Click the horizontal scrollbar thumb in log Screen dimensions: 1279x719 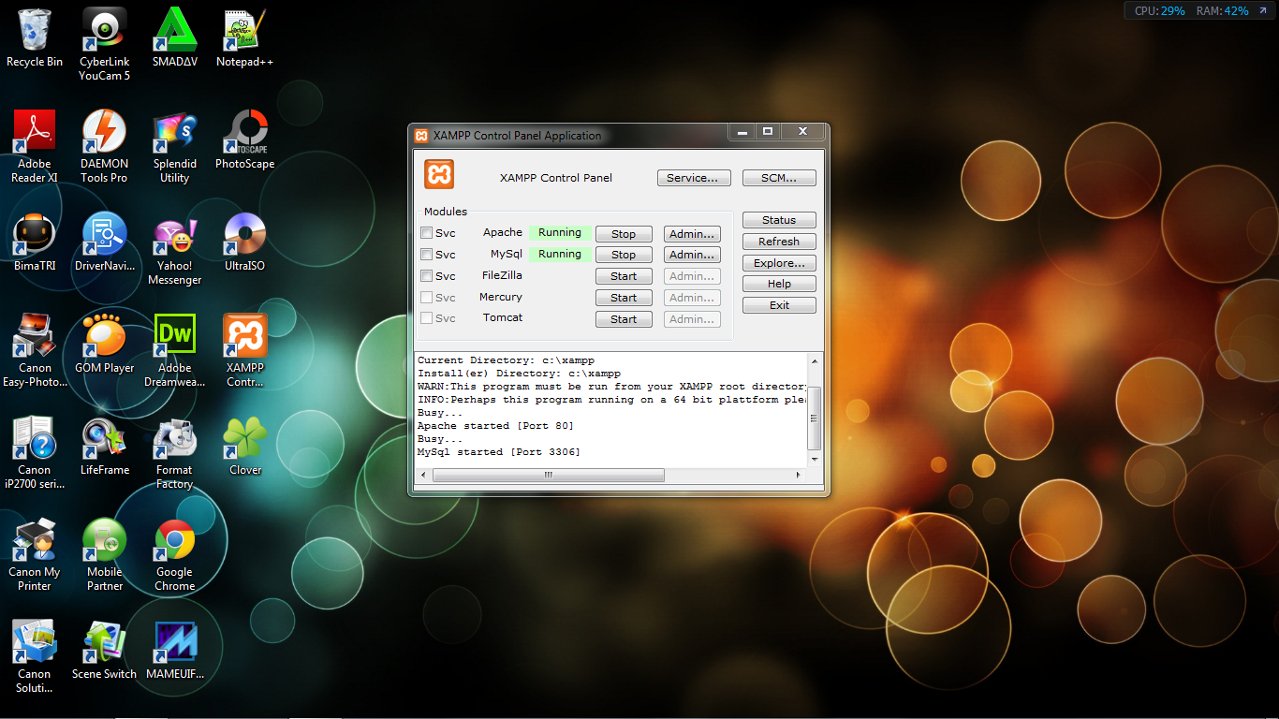[549, 476]
